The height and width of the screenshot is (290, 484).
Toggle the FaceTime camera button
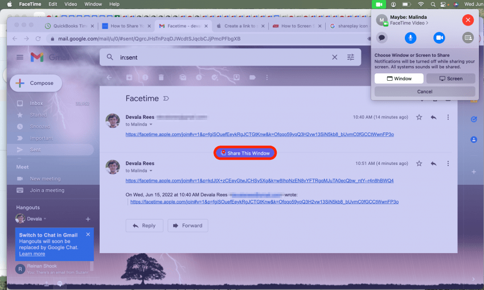click(x=439, y=38)
